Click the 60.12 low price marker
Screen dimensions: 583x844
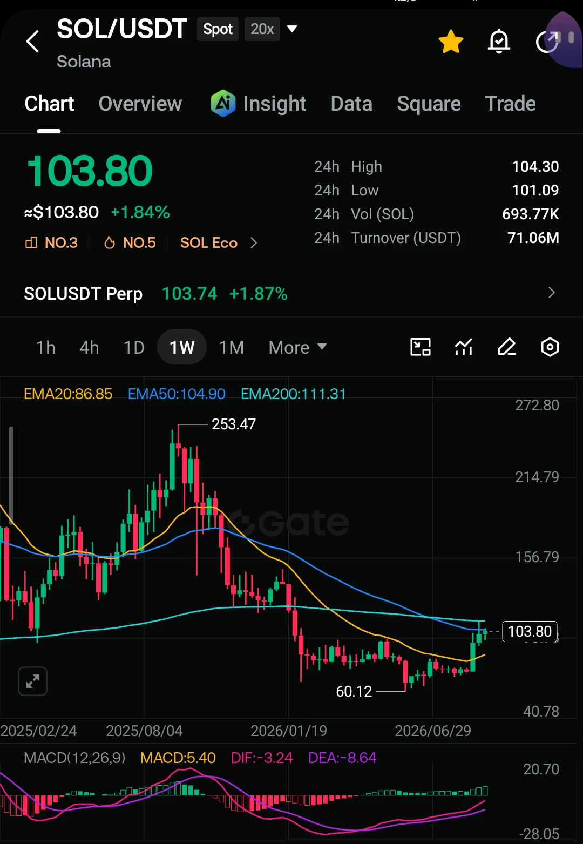tap(354, 692)
